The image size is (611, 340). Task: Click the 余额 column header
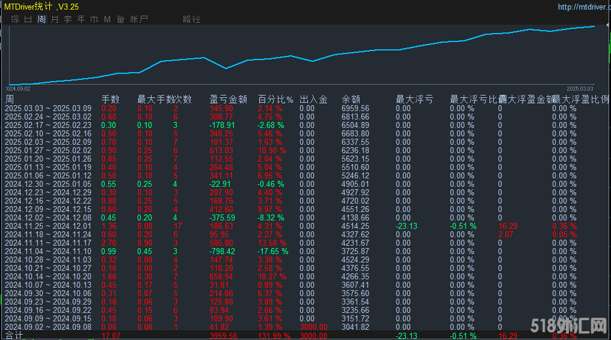(351, 99)
